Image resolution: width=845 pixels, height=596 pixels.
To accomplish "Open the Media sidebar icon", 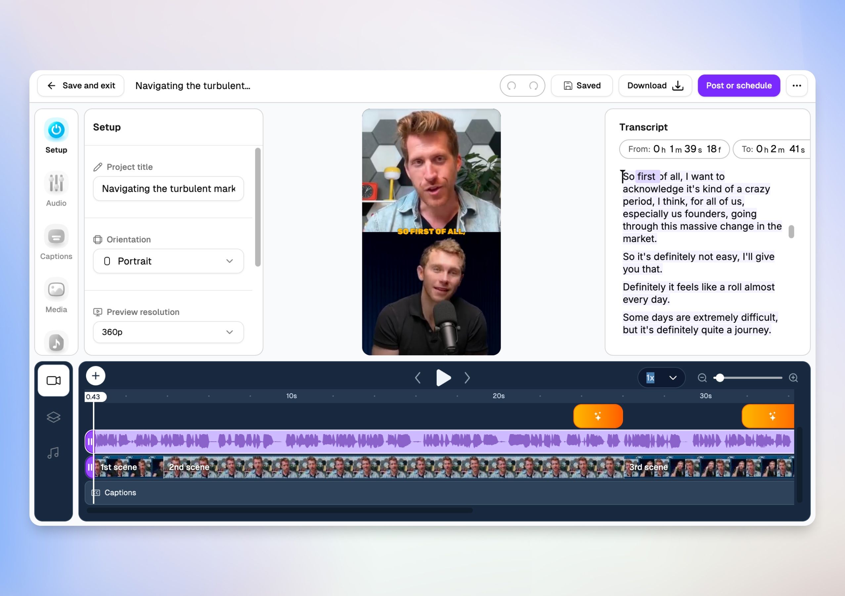I will pyautogui.click(x=56, y=289).
